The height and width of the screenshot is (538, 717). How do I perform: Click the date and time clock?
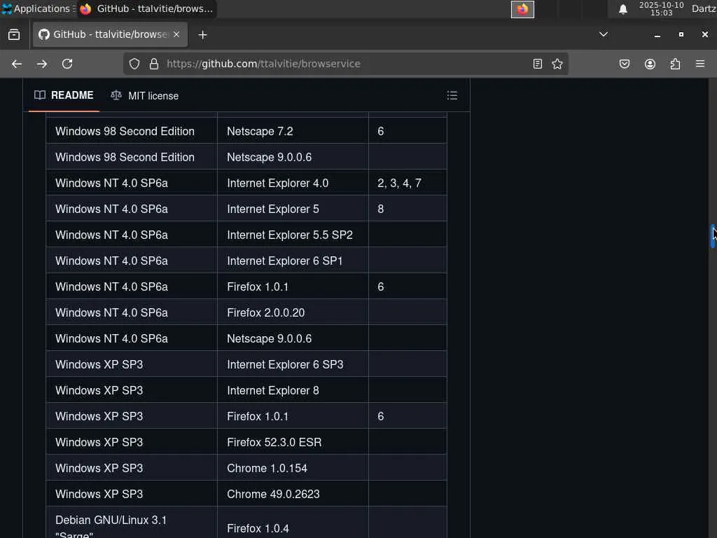(x=661, y=8)
